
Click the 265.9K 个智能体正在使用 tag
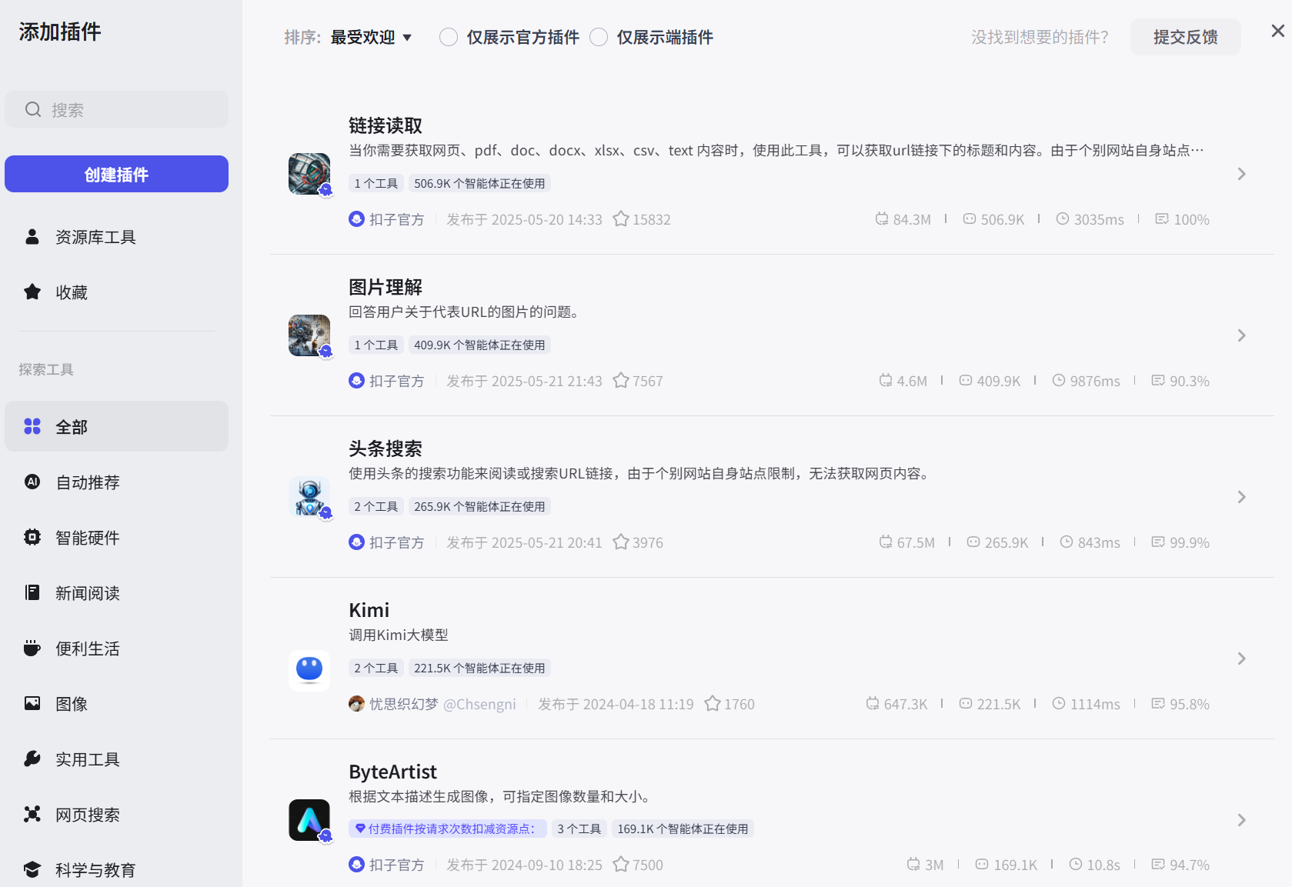pyautogui.click(x=479, y=506)
